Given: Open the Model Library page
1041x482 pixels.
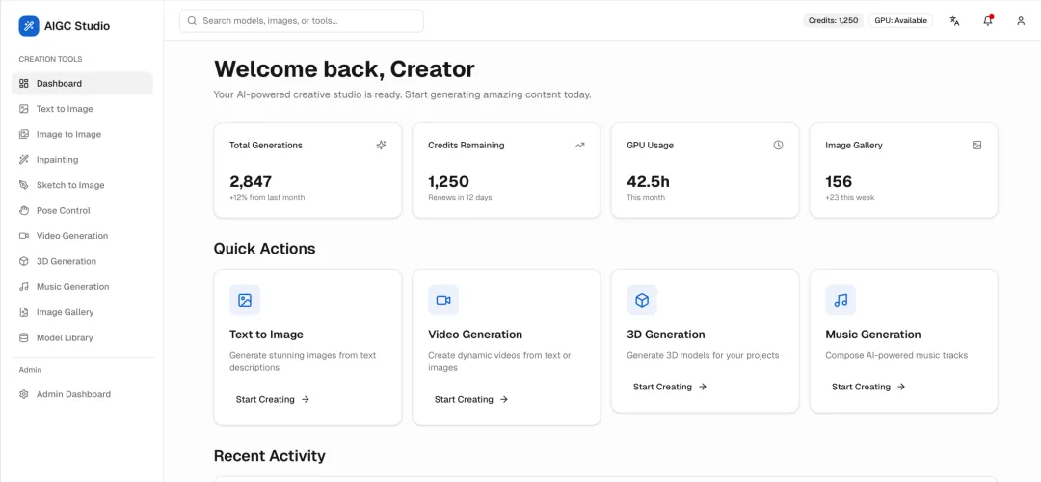Looking at the screenshot, I should point(82,338).
